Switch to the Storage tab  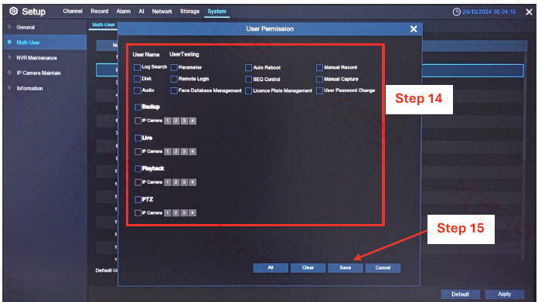[x=189, y=12]
